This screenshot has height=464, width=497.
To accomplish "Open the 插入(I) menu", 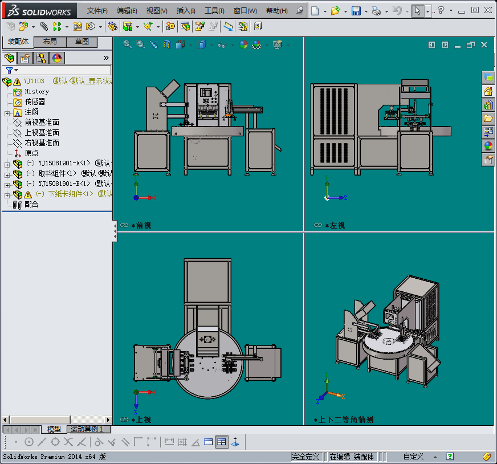I will 186,11.
